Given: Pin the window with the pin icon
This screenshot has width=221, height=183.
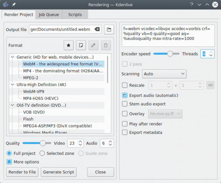Looking at the screenshot, I should pos(14,5).
